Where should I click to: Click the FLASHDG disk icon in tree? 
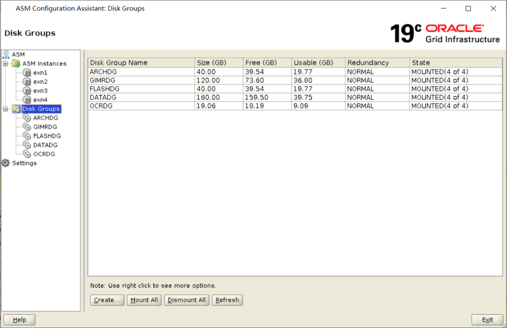point(27,136)
